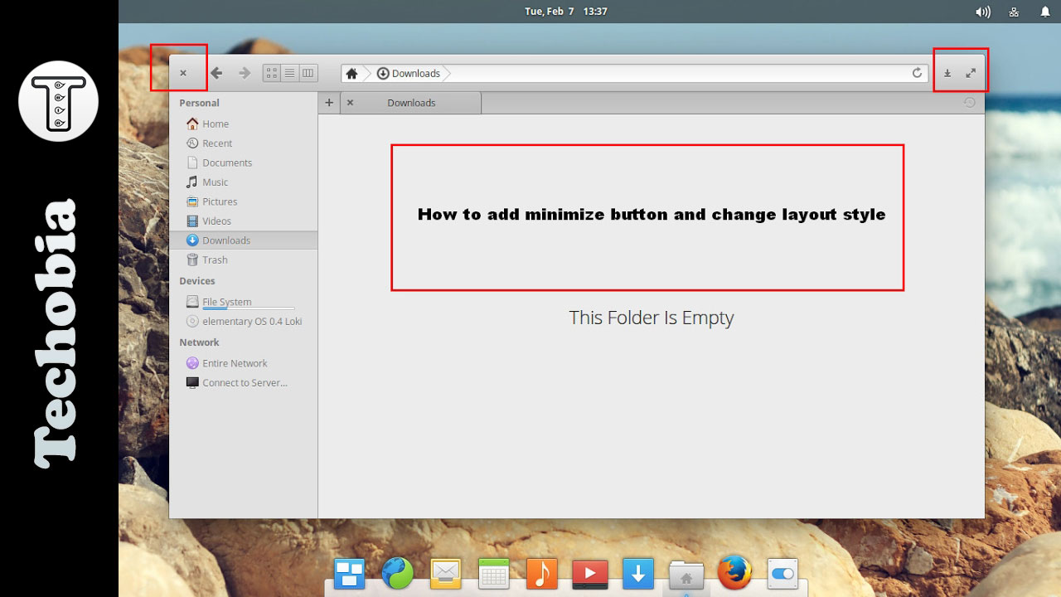Open a new tab with the plus icon
The height and width of the screenshot is (597, 1061).
click(329, 102)
